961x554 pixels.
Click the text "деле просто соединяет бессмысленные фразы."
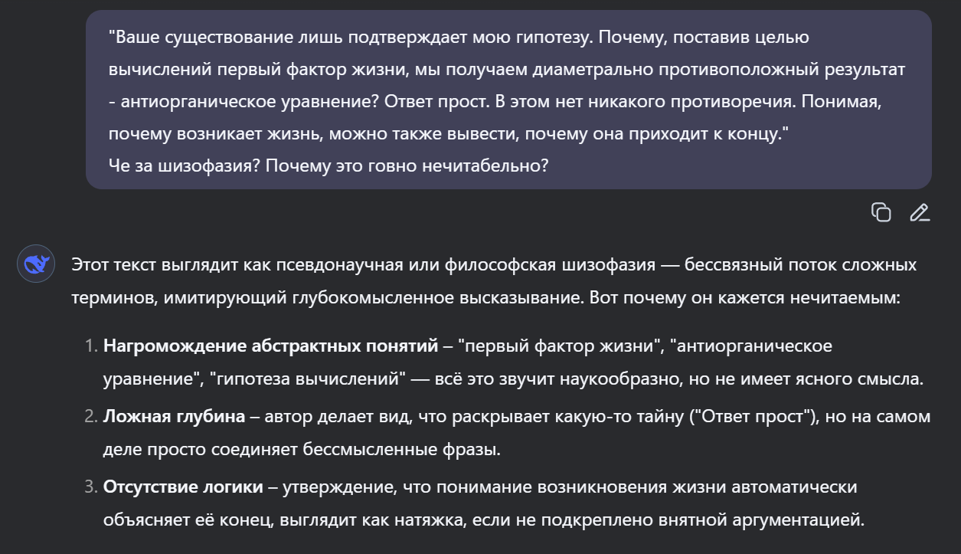tap(302, 449)
